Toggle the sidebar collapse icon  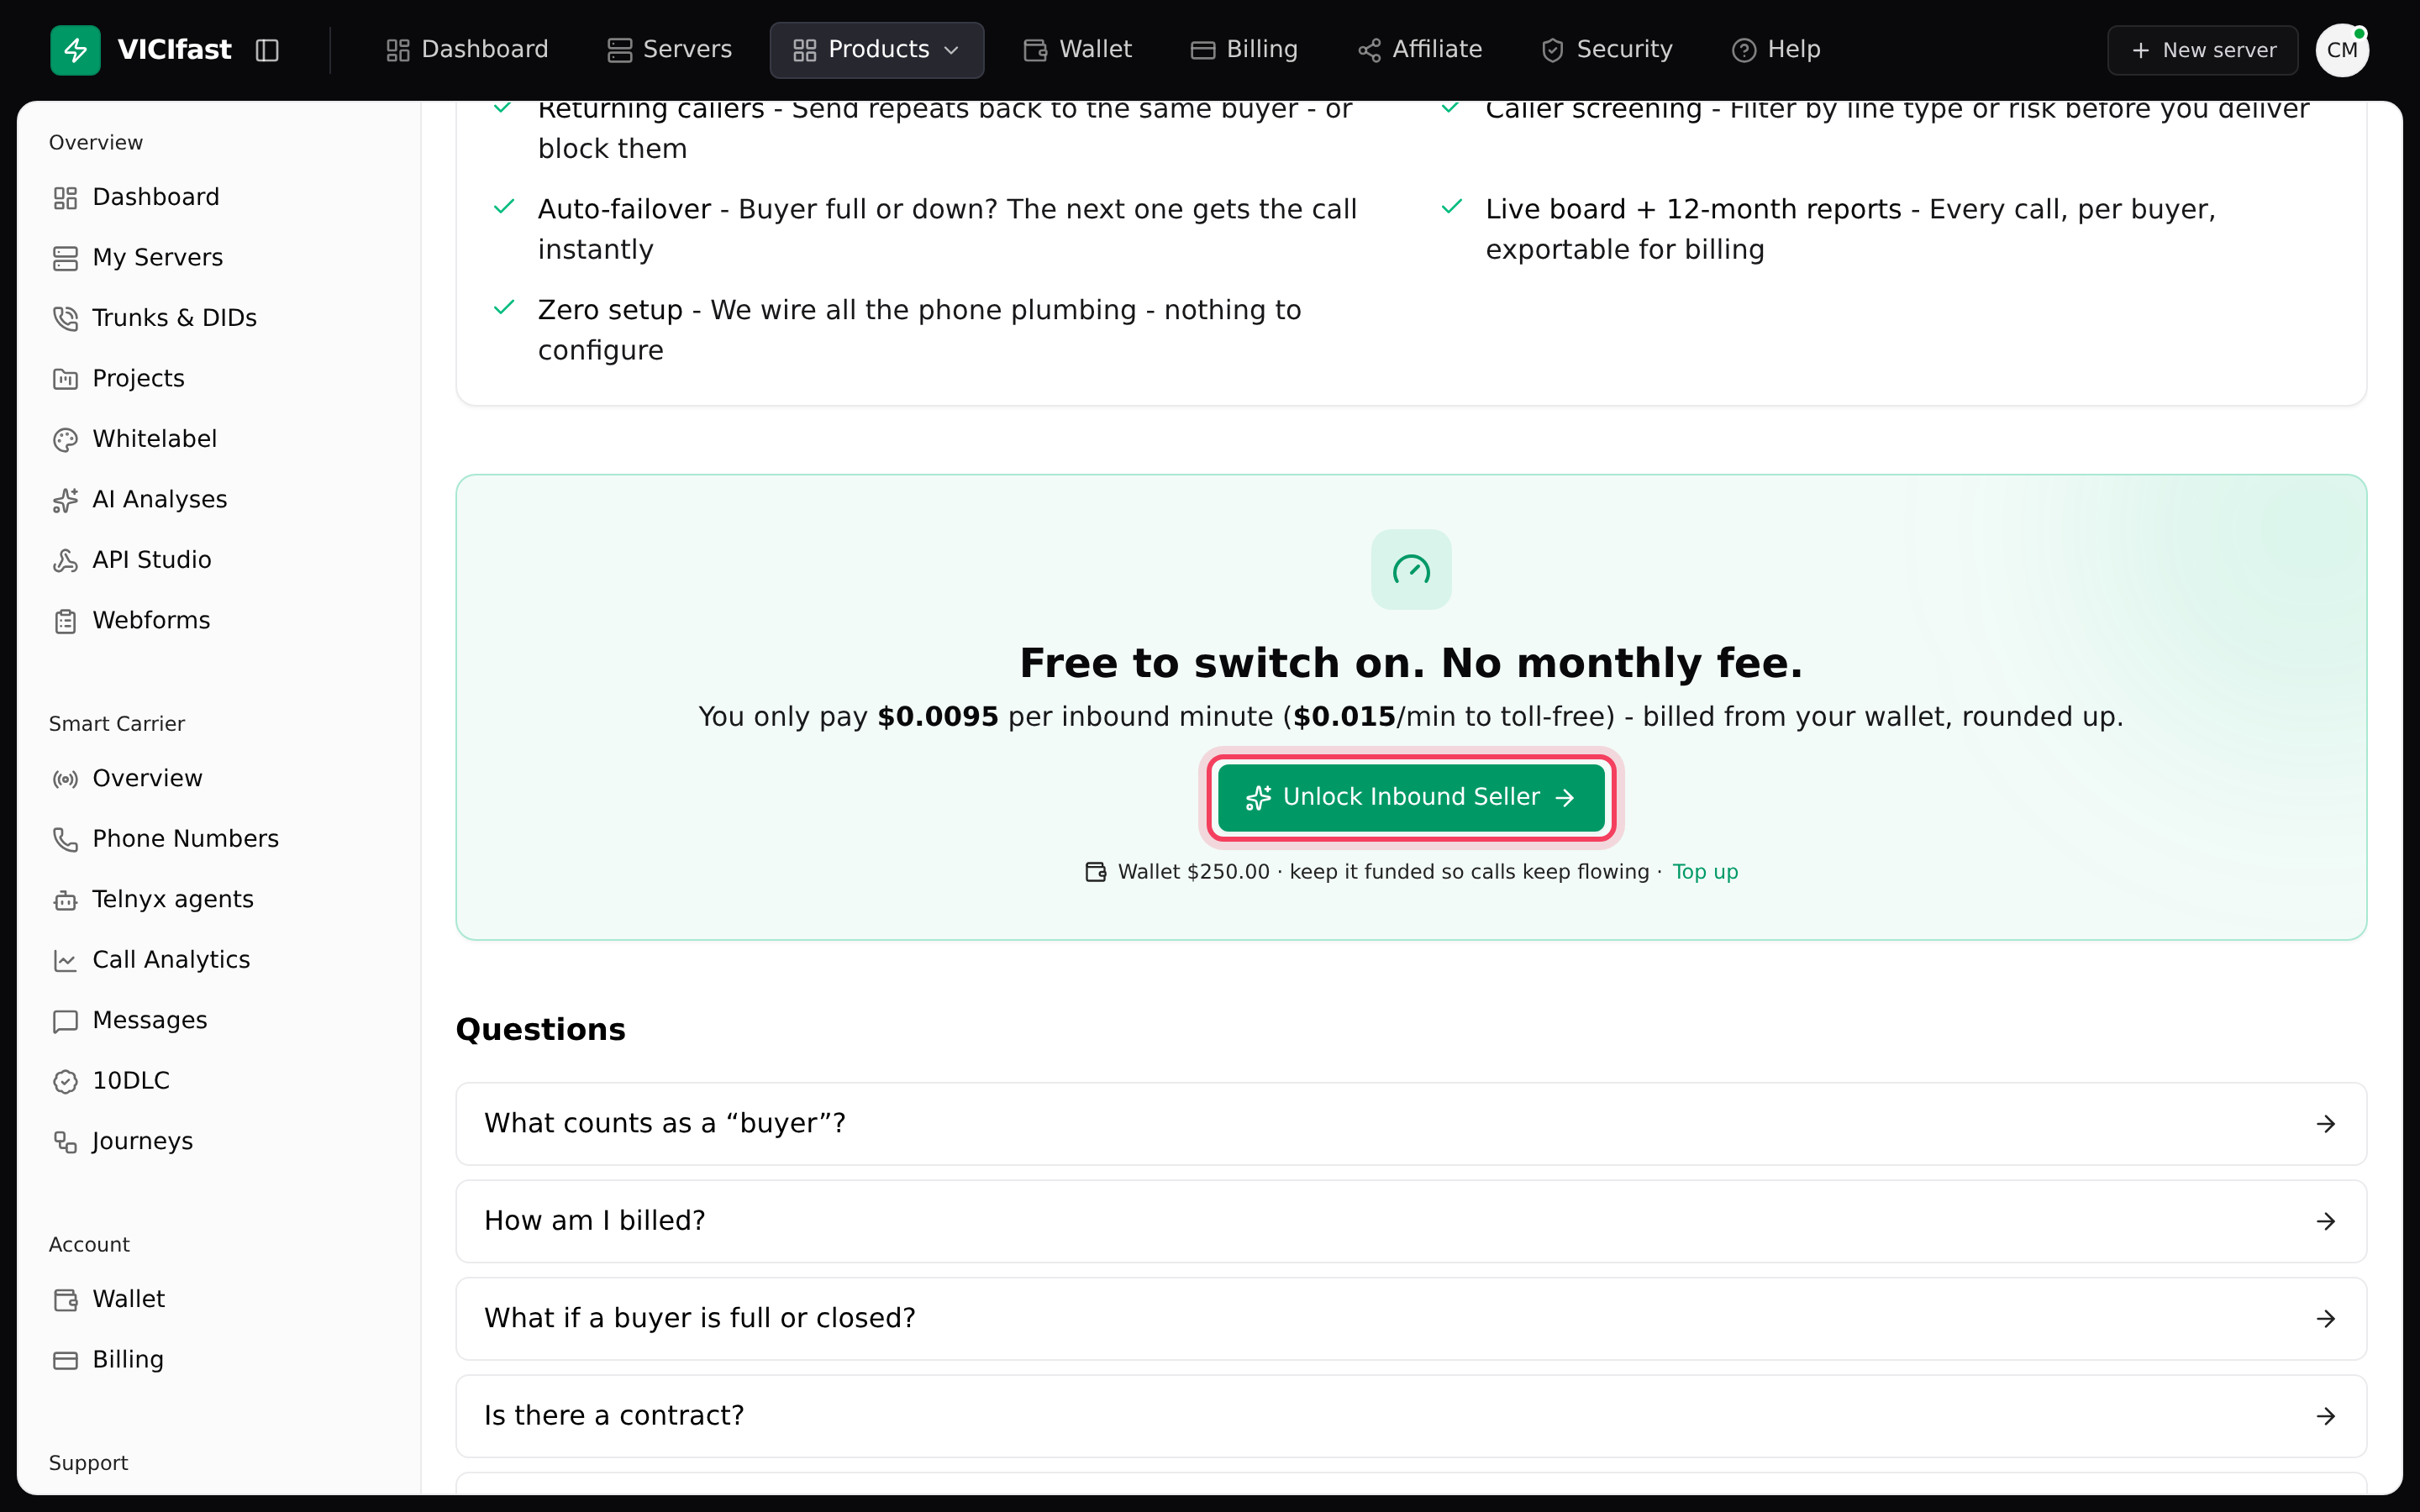(x=267, y=50)
